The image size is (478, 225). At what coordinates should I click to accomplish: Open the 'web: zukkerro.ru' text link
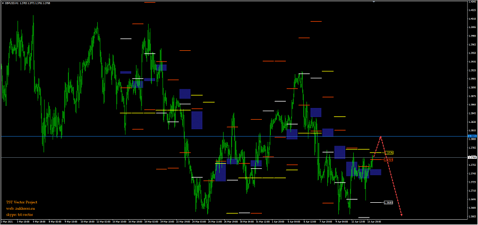(x=21, y=209)
